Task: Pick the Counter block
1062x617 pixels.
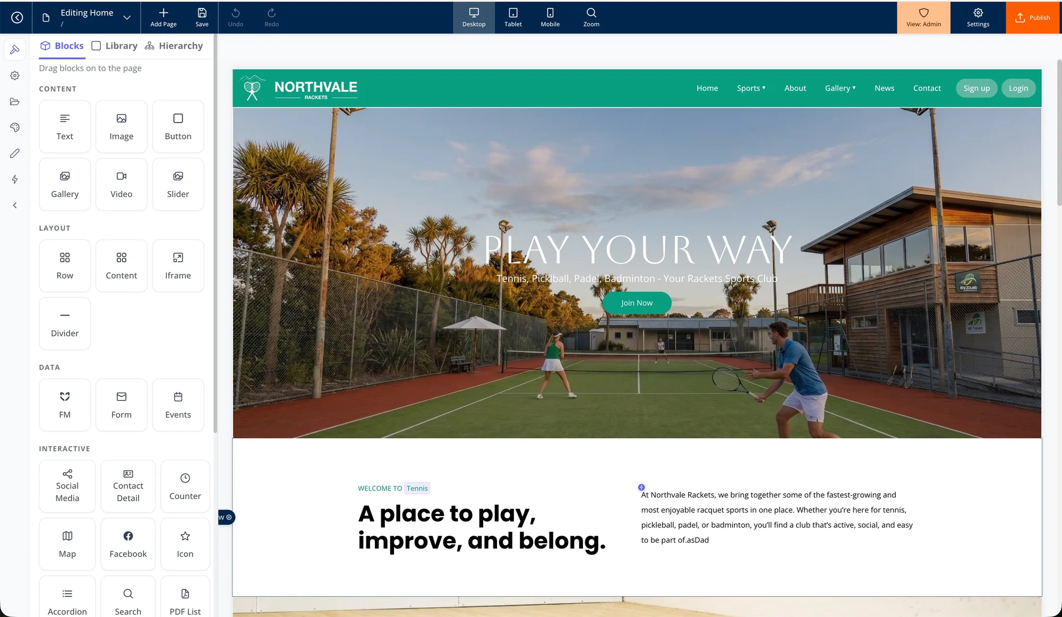Action: coord(185,486)
